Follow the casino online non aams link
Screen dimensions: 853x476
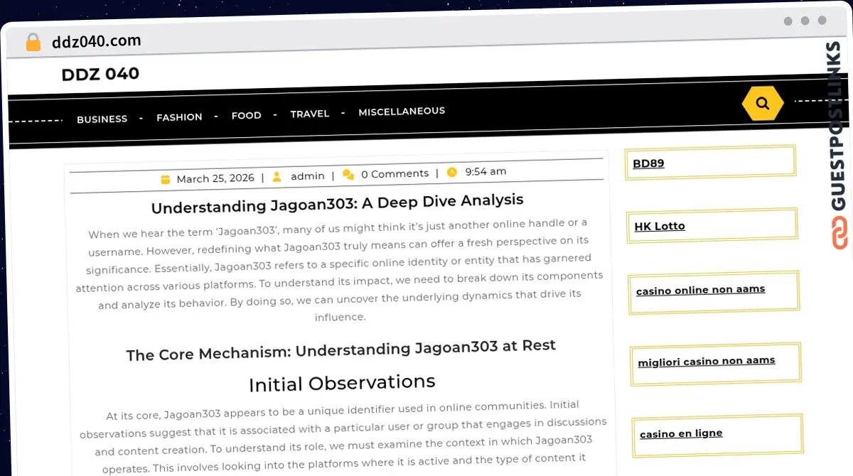[701, 290]
